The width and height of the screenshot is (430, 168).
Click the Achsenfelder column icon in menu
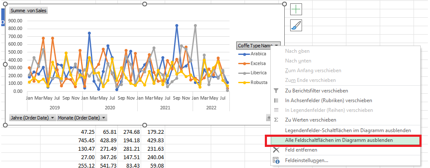276,100
